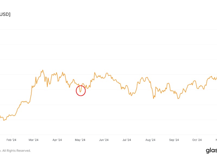Click the sharp early-August low on the line
217x162 pixels.
154,99
